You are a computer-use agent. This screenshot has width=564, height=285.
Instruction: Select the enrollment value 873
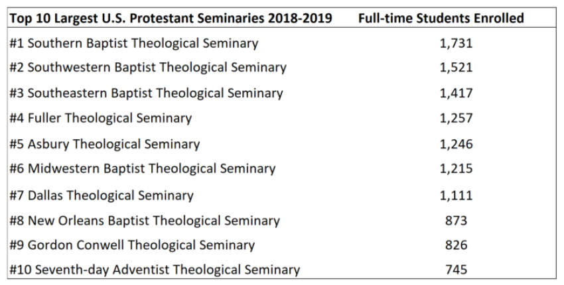[x=457, y=221]
